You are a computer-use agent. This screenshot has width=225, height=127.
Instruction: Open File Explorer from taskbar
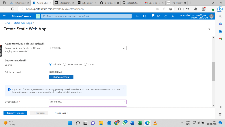click(x=101, y=123)
